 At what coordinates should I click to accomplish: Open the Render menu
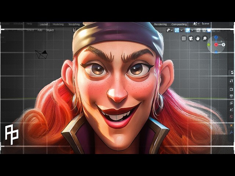[6, 23]
